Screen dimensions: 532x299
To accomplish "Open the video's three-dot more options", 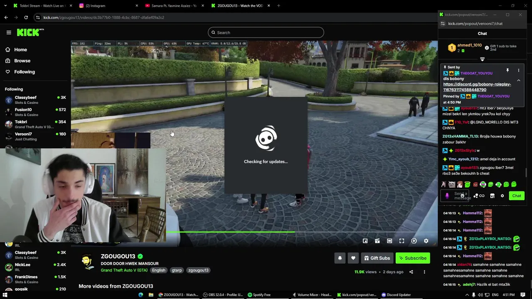I will click(x=424, y=272).
